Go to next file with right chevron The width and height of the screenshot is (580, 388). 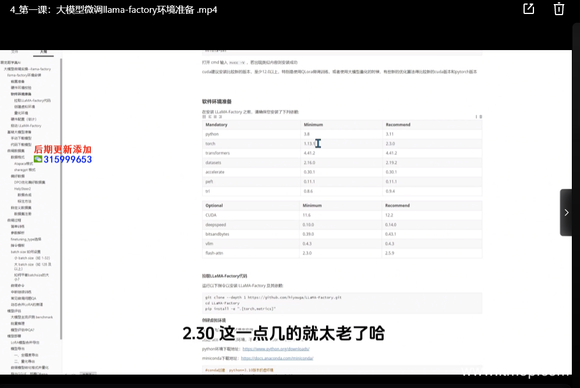pos(566,213)
